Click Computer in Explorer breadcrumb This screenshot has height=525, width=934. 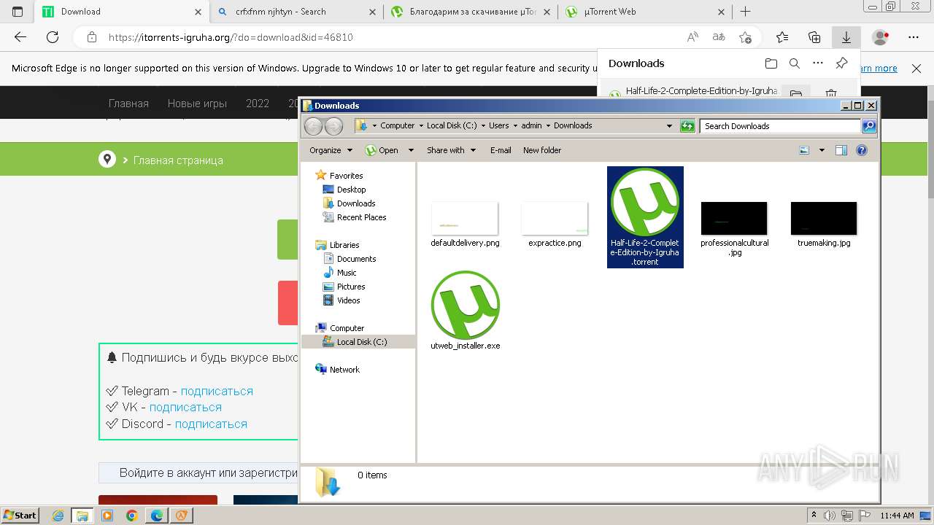tap(397, 125)
